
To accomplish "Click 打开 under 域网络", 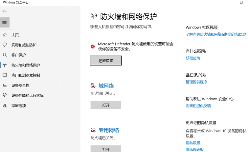I will pos(106,105).
